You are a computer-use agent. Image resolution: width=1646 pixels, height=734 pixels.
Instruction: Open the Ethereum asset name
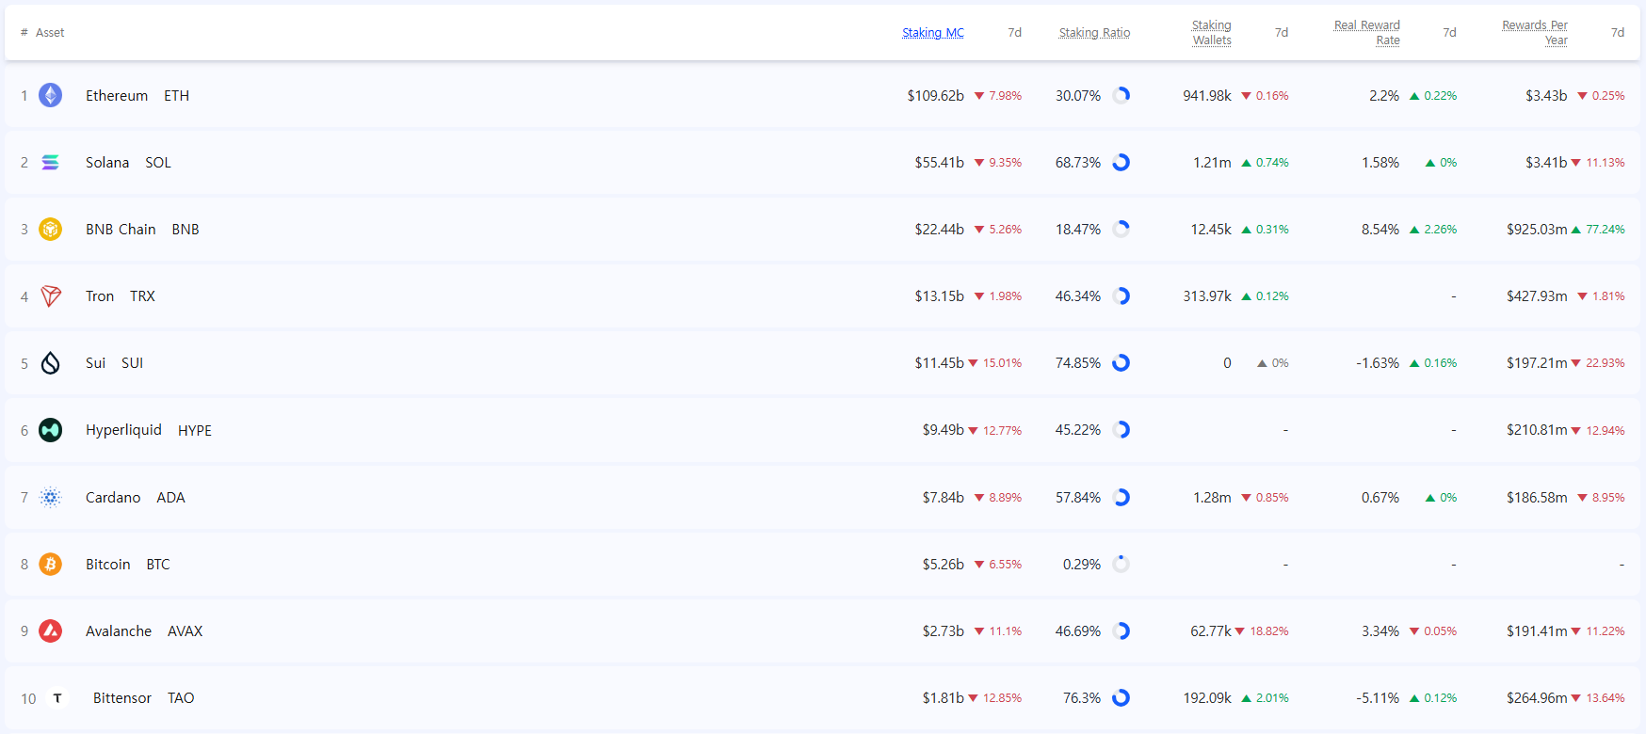click(117, 96)
